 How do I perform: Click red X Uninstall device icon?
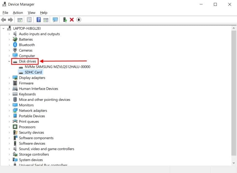click(72, 20)
